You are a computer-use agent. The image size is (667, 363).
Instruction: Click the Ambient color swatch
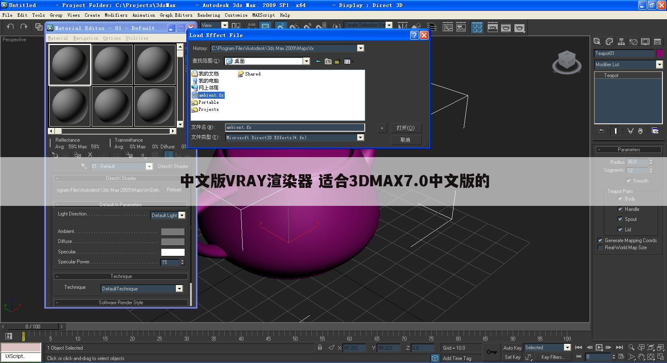(x=173, y=232)
